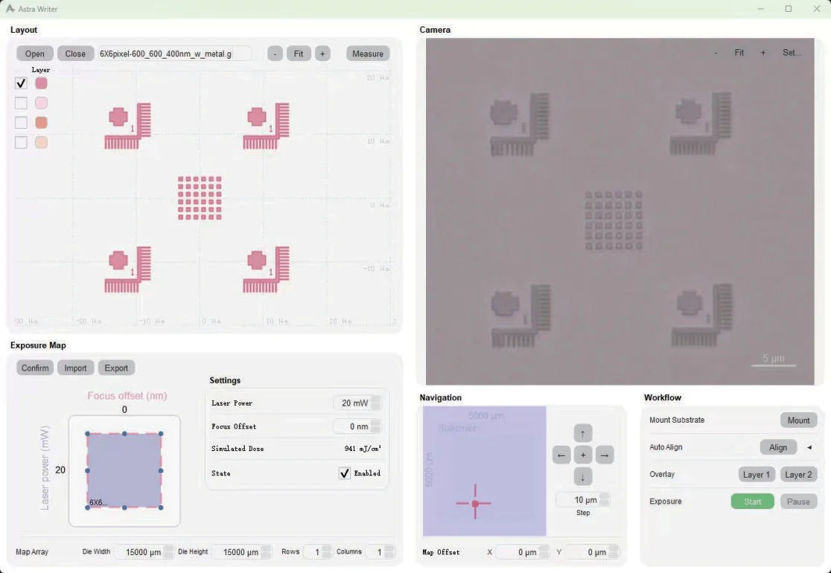The width and height of the screenshot is (831, 573).
Task: Select the 6X6 die in exposure map
Action: pos(124,470)
